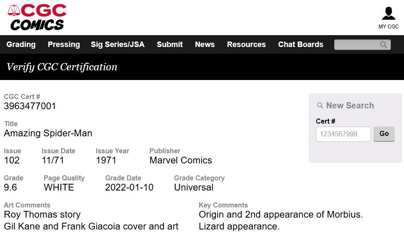This screenshot has width=404, height=235.
Task: Click the Verify CGC Certification heading
Action: [62, 67]
